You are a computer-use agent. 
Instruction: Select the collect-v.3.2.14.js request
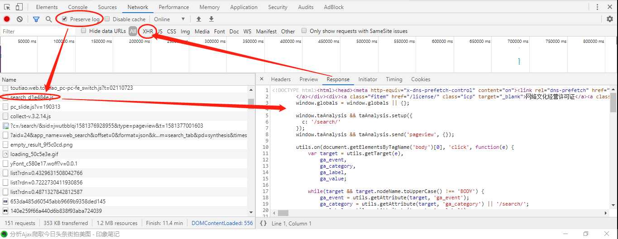point(124,116)
